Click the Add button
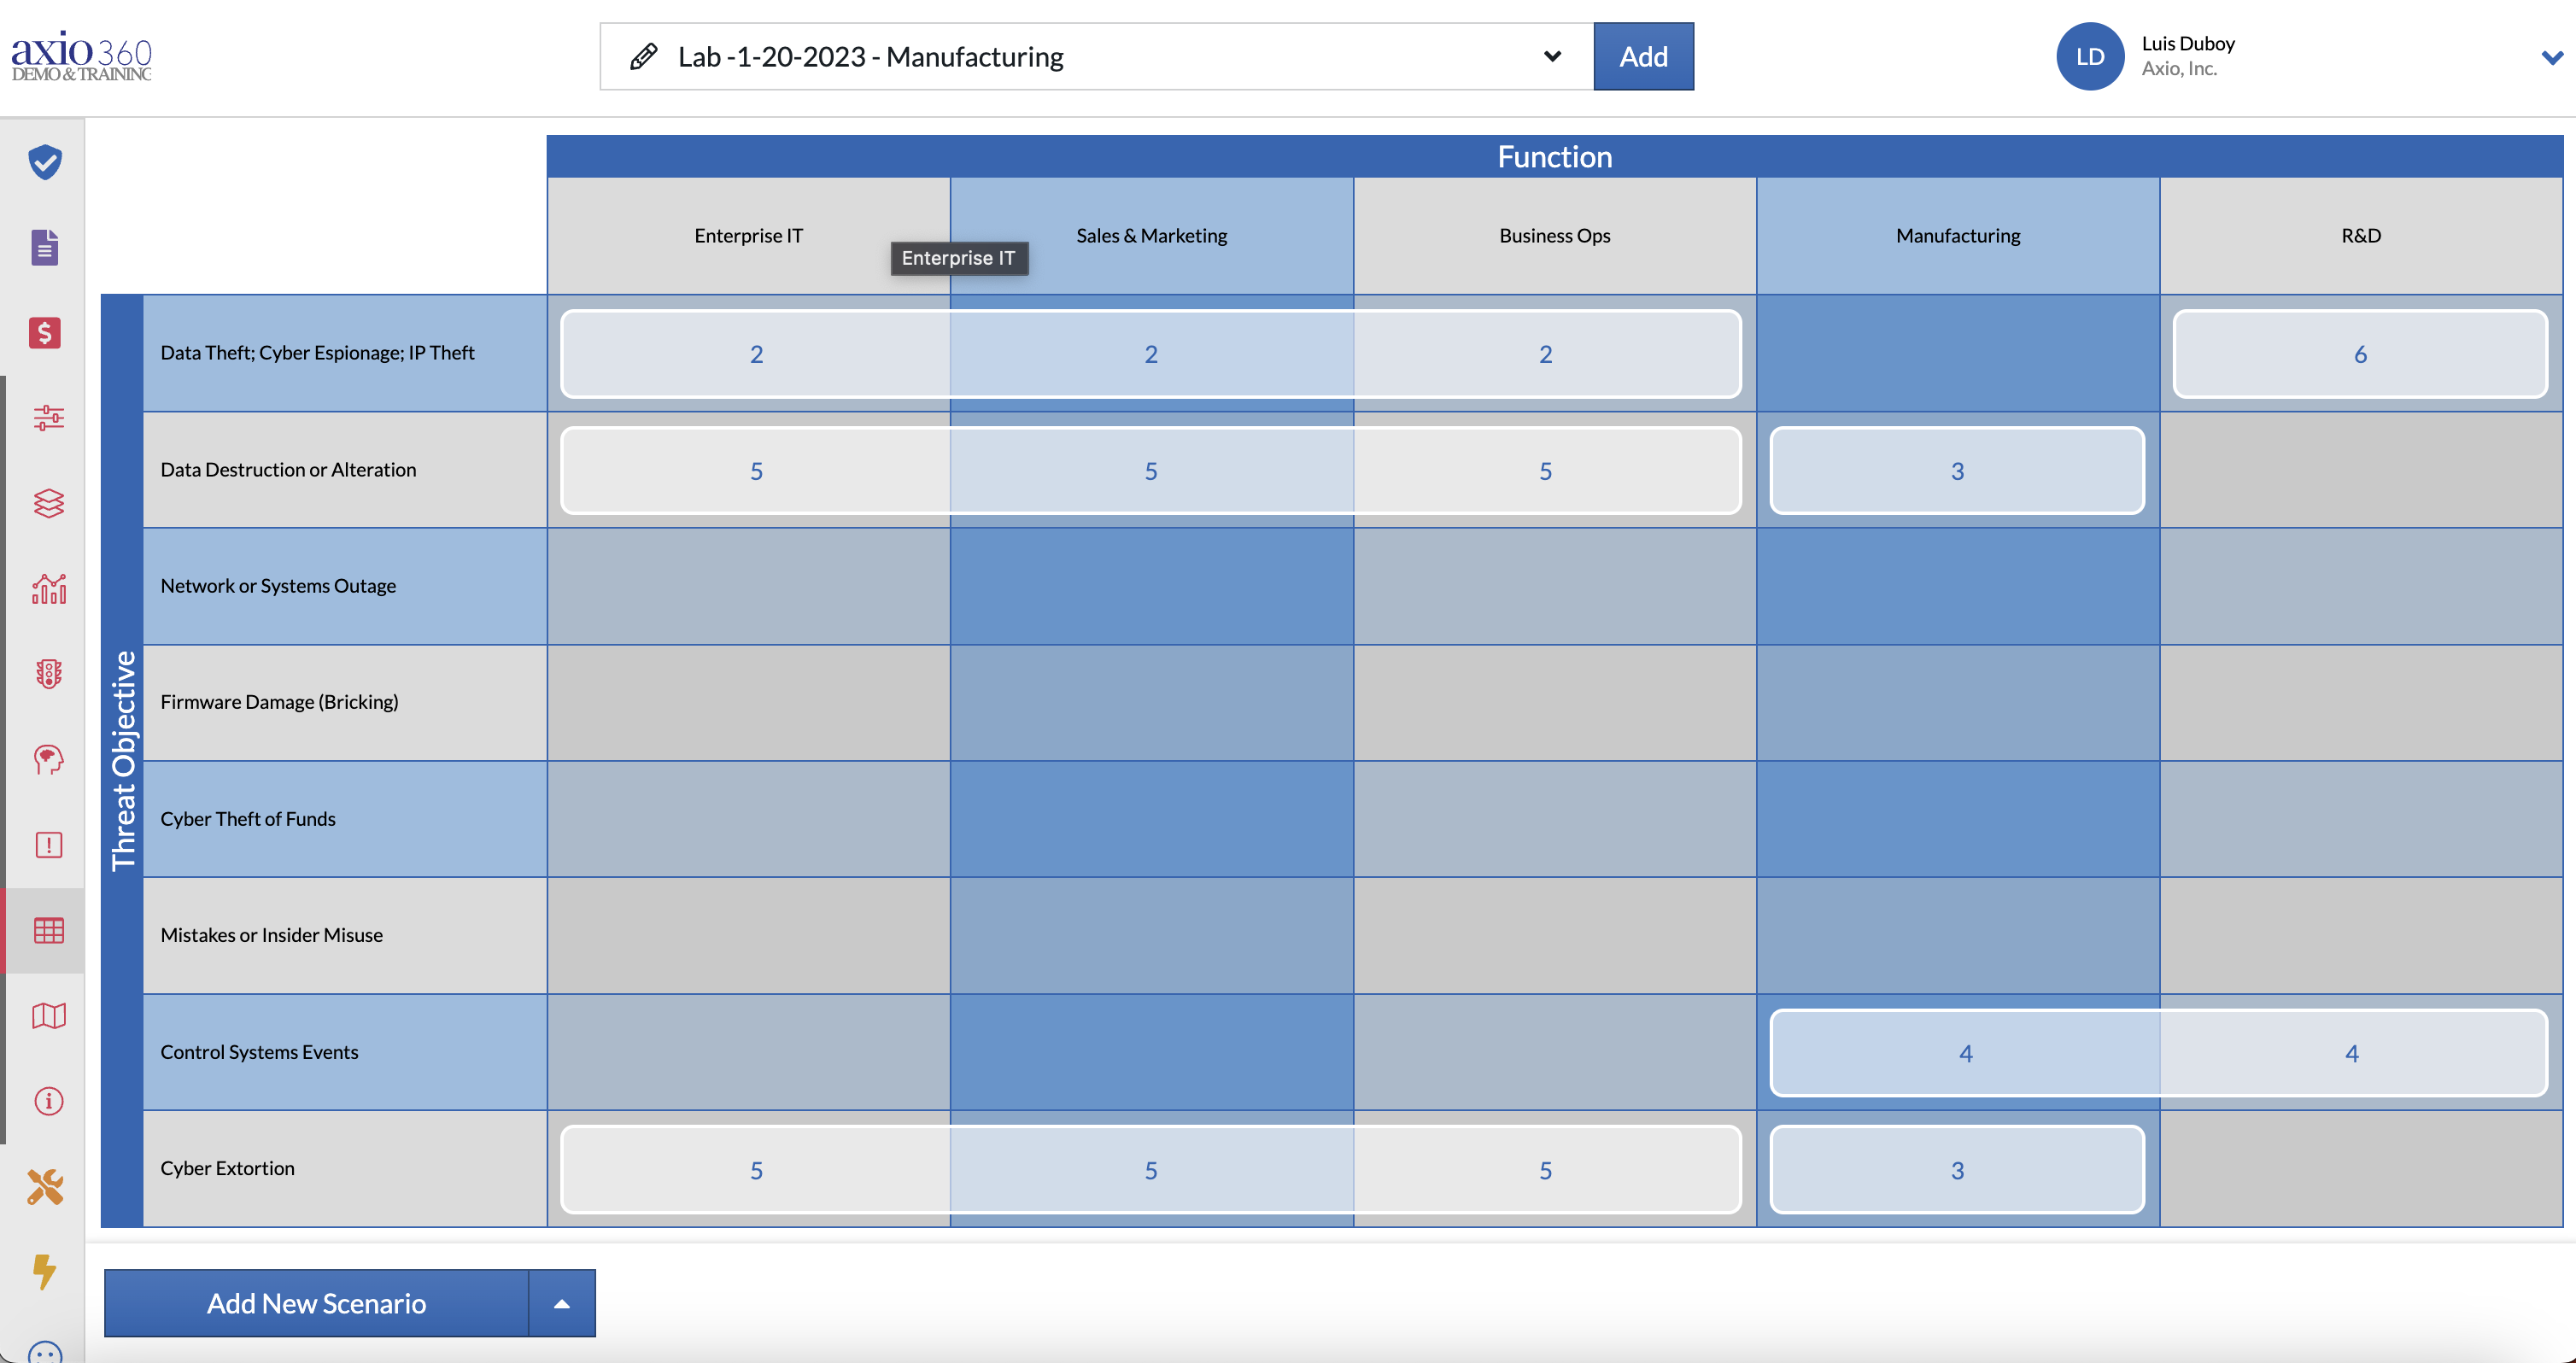The image size is (2576, 1363). [1643, 56]
